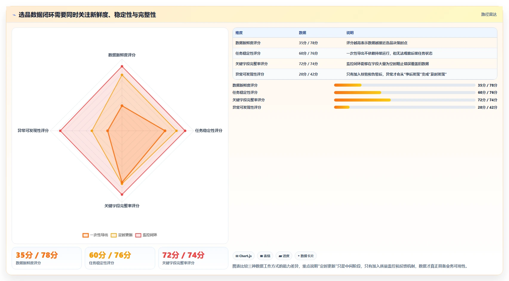
Task: Open the 60分 / 76分 任务稳定性评分 card
Action: coord(120,258)
